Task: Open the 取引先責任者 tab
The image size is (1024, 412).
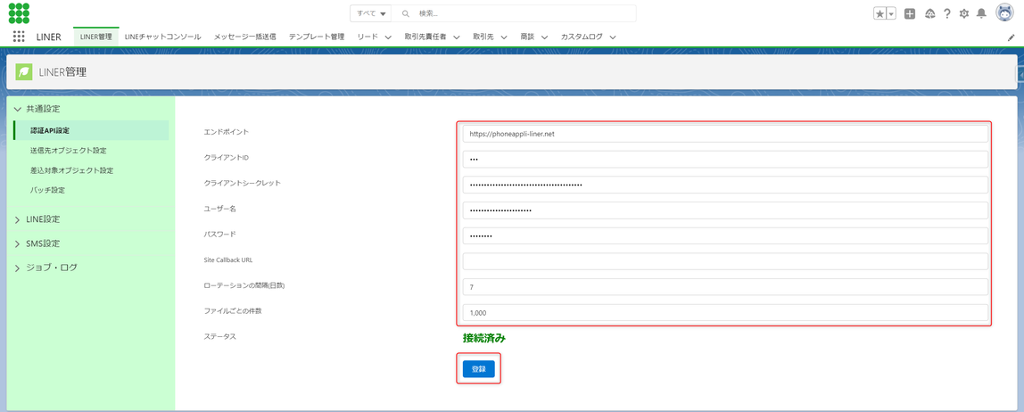Action: [x=425, y=37]
